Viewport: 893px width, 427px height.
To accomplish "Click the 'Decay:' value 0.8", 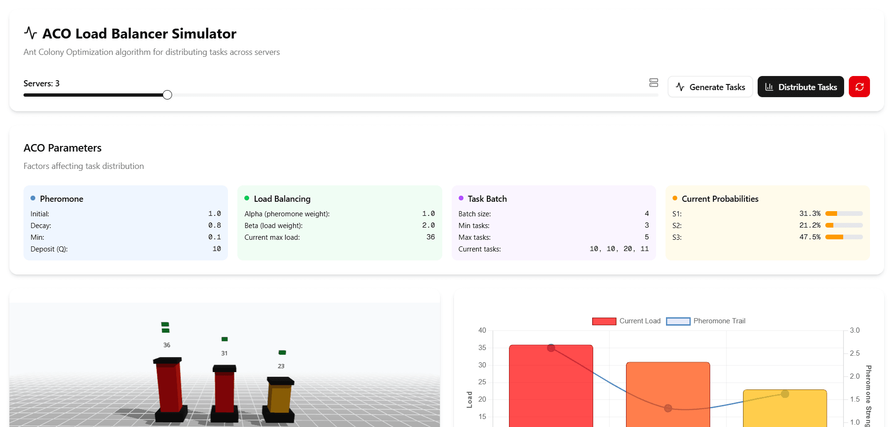I will tap(215, 225).
